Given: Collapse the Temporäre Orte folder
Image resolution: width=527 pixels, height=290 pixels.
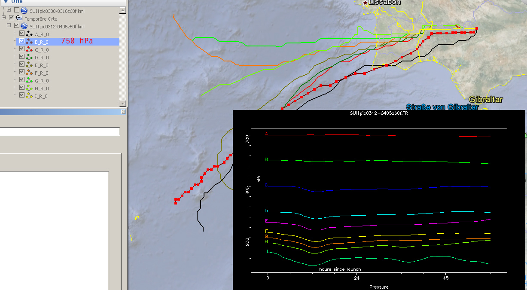Looking at the screenshot, I should (4, 18).
